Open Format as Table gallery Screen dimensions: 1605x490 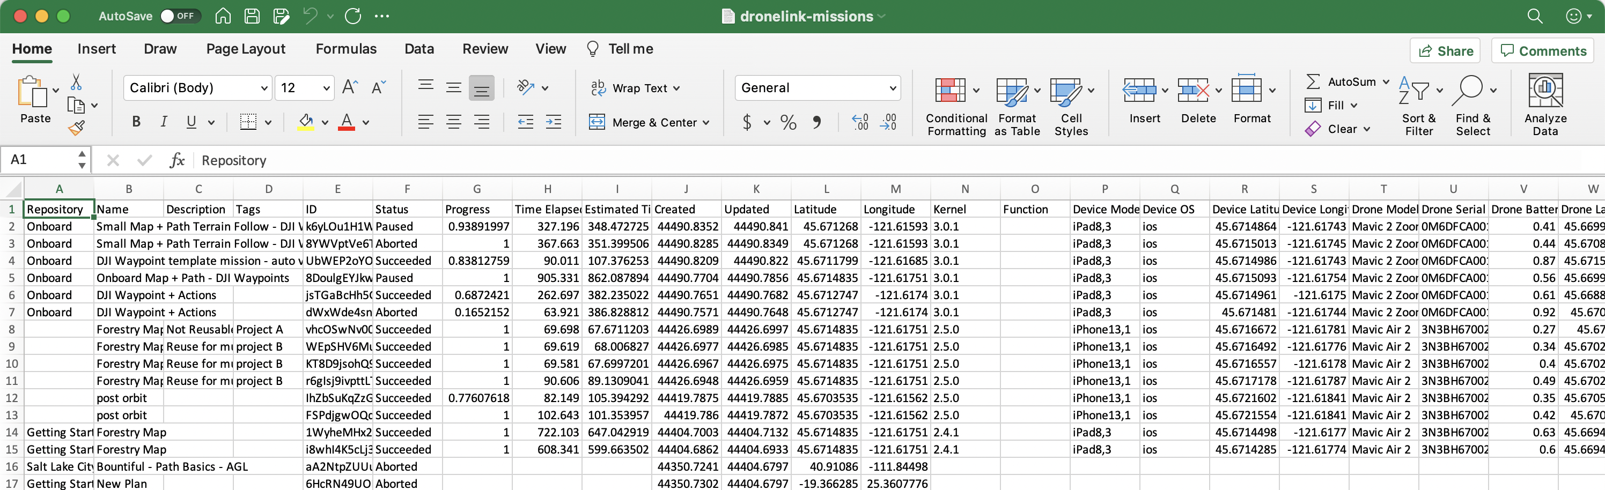point(1018,106)
